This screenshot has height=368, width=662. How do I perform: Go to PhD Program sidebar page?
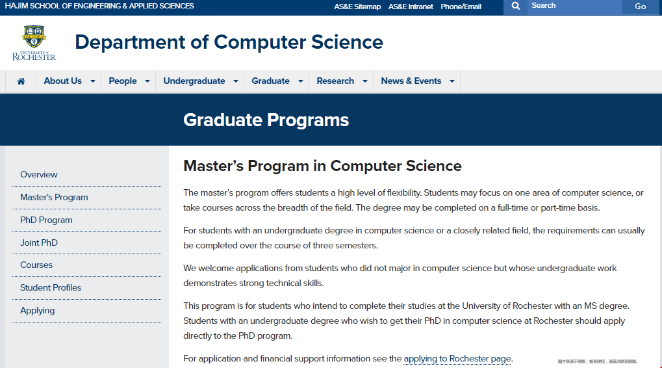(46, 220)
